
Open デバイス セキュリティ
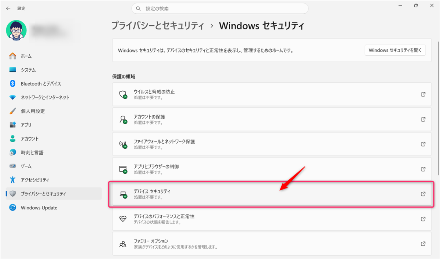click(x=272, y=194)
